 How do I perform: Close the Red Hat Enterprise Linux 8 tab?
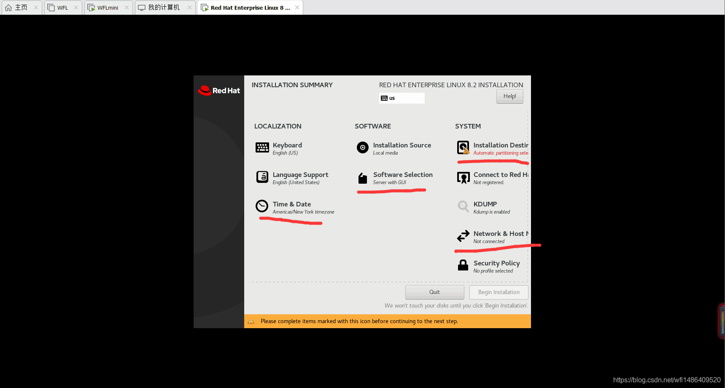tap(297, 7)
